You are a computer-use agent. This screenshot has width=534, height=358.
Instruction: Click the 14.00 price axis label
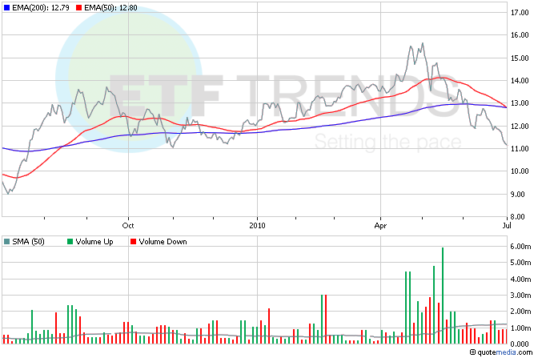point(520,80)
